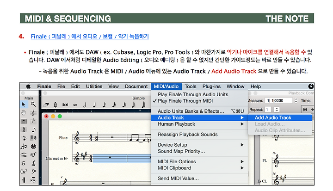Open the Document menu
The image size is (333, 191).
click(136, 86)
